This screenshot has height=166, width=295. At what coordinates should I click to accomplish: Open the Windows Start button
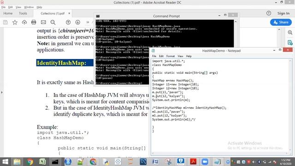[x=5, y=162]
